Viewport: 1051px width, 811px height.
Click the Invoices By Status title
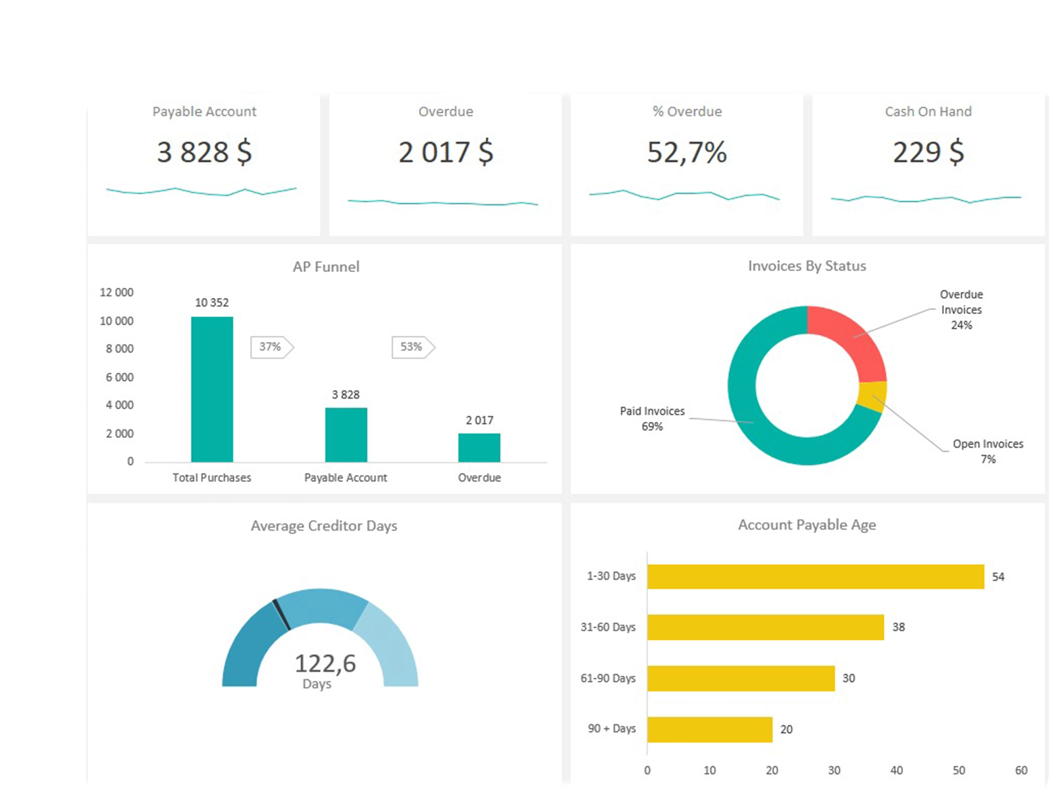point(807,265)
